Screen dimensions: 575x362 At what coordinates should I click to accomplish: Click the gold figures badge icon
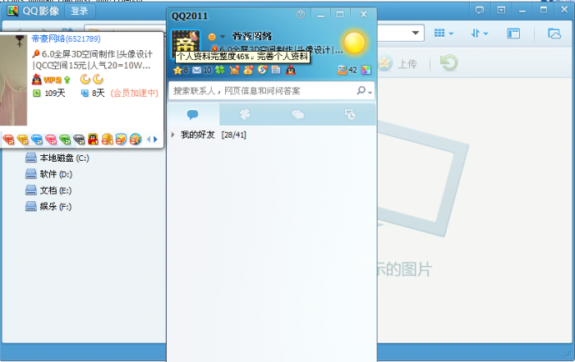[x=107, y=139]
